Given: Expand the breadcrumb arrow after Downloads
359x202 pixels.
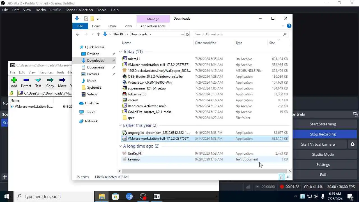Looking at the screenshot, I should point(150,34).
